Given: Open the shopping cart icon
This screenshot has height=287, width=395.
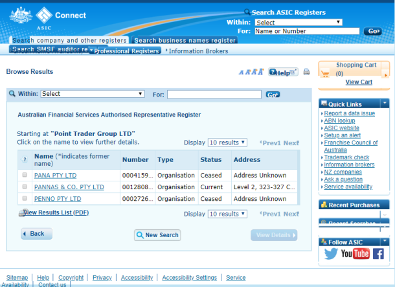Looking at the screenshot, I should pos(325,74).
